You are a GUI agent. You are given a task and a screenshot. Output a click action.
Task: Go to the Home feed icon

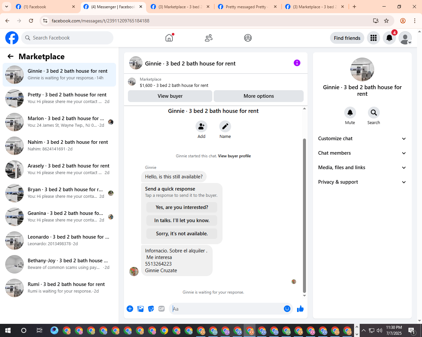(169, 38)
